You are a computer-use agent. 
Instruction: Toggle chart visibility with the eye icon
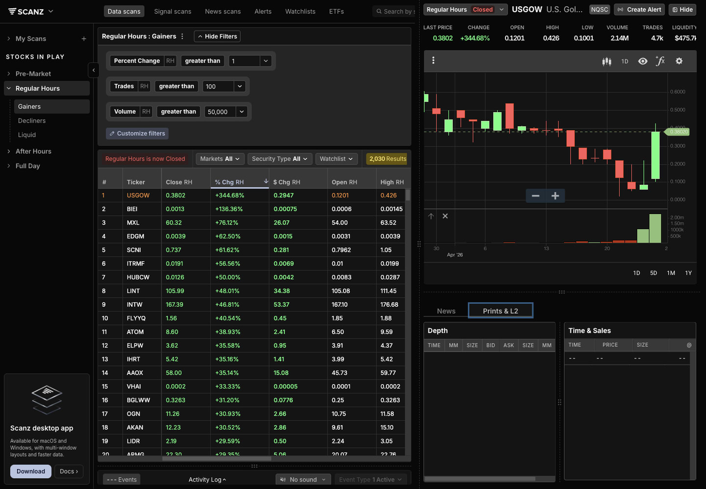coord(643,61)
